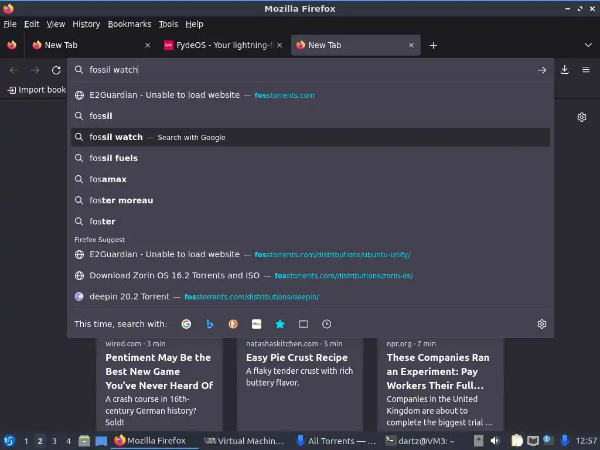Click show desktop icon in taskbar

101,441
